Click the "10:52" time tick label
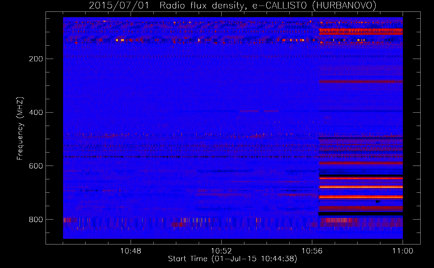Screen dimensions: 434x268 (221, 251)
